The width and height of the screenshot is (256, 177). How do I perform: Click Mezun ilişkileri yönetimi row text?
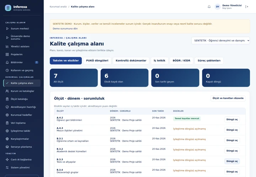point(70,131)
